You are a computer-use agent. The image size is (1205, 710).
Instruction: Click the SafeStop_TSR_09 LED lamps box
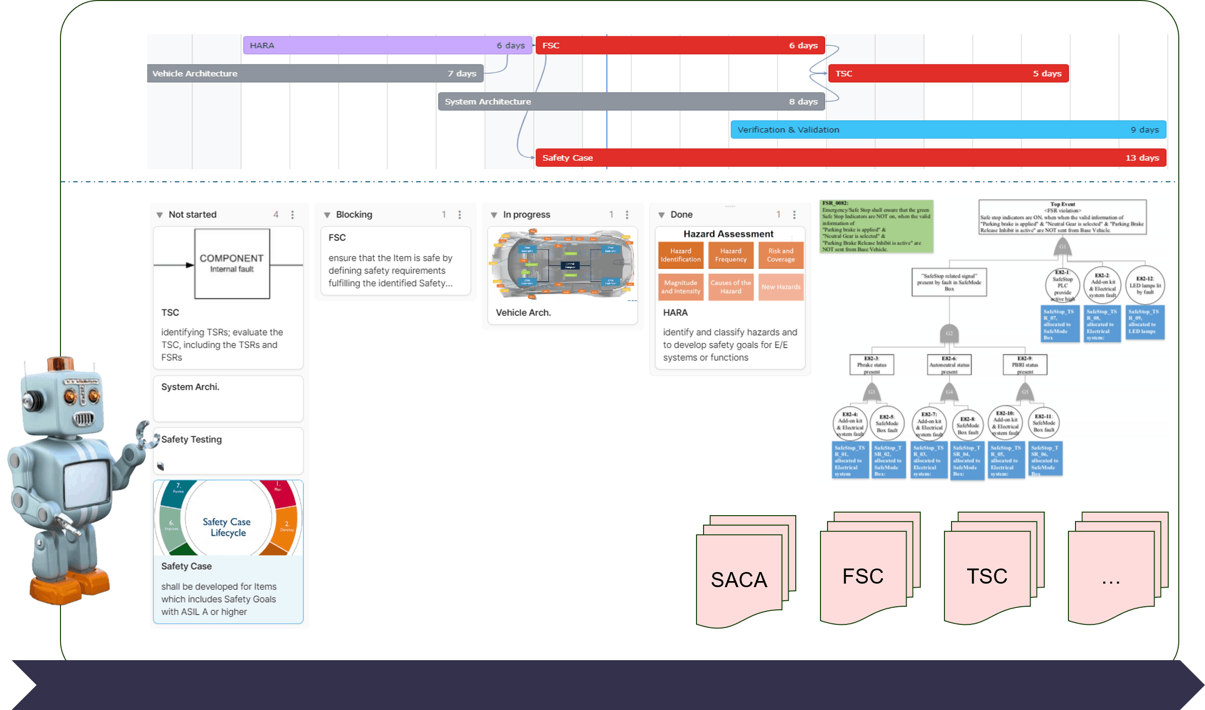(1145, 322)
